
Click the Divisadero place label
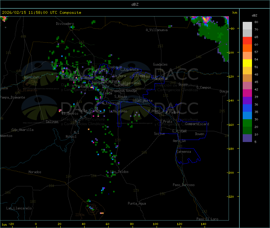pos(65,24)
